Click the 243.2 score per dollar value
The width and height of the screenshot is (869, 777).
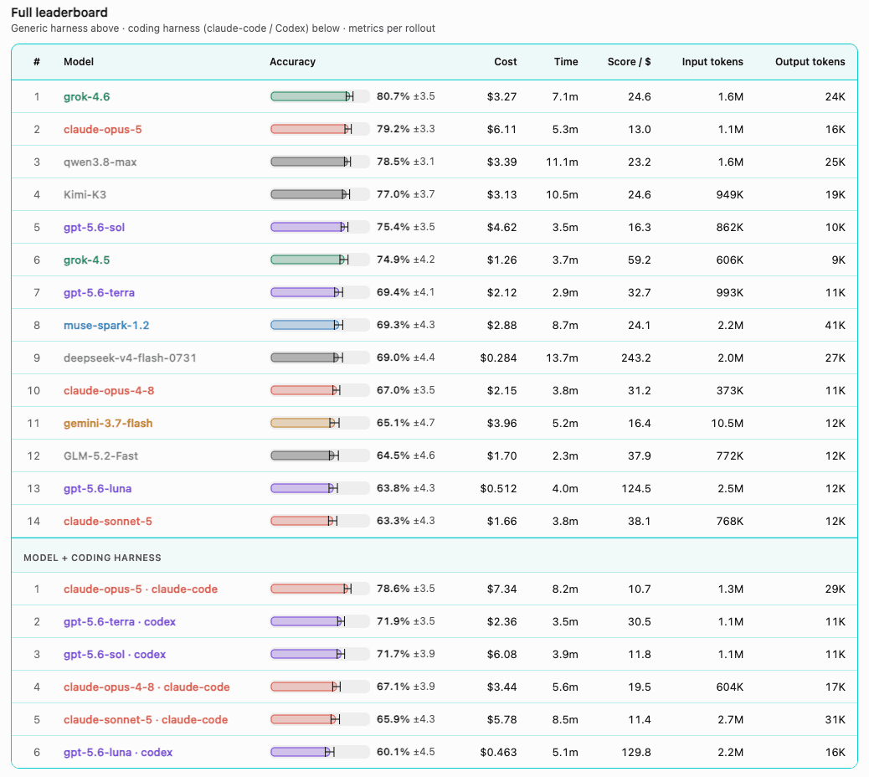pos(635,358)
